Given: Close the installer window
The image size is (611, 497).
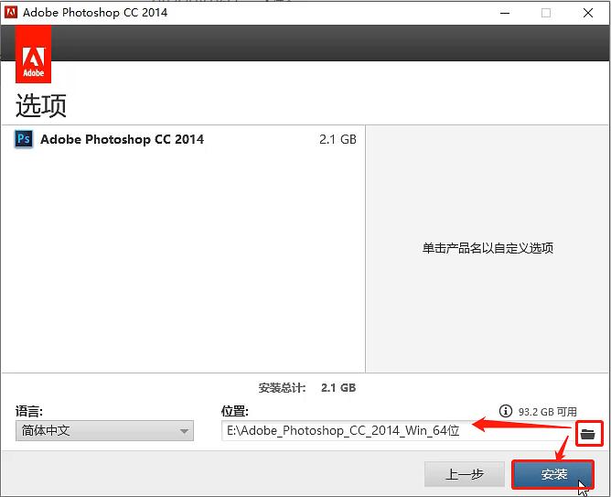Looking at the screenshot, I should 588,13.
